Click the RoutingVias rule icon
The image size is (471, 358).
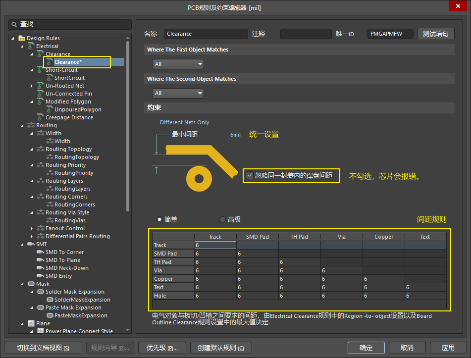(x=50, y=220)
